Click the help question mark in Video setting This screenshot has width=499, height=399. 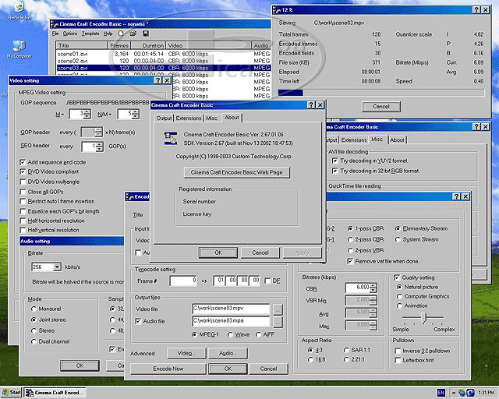point(157,80)
